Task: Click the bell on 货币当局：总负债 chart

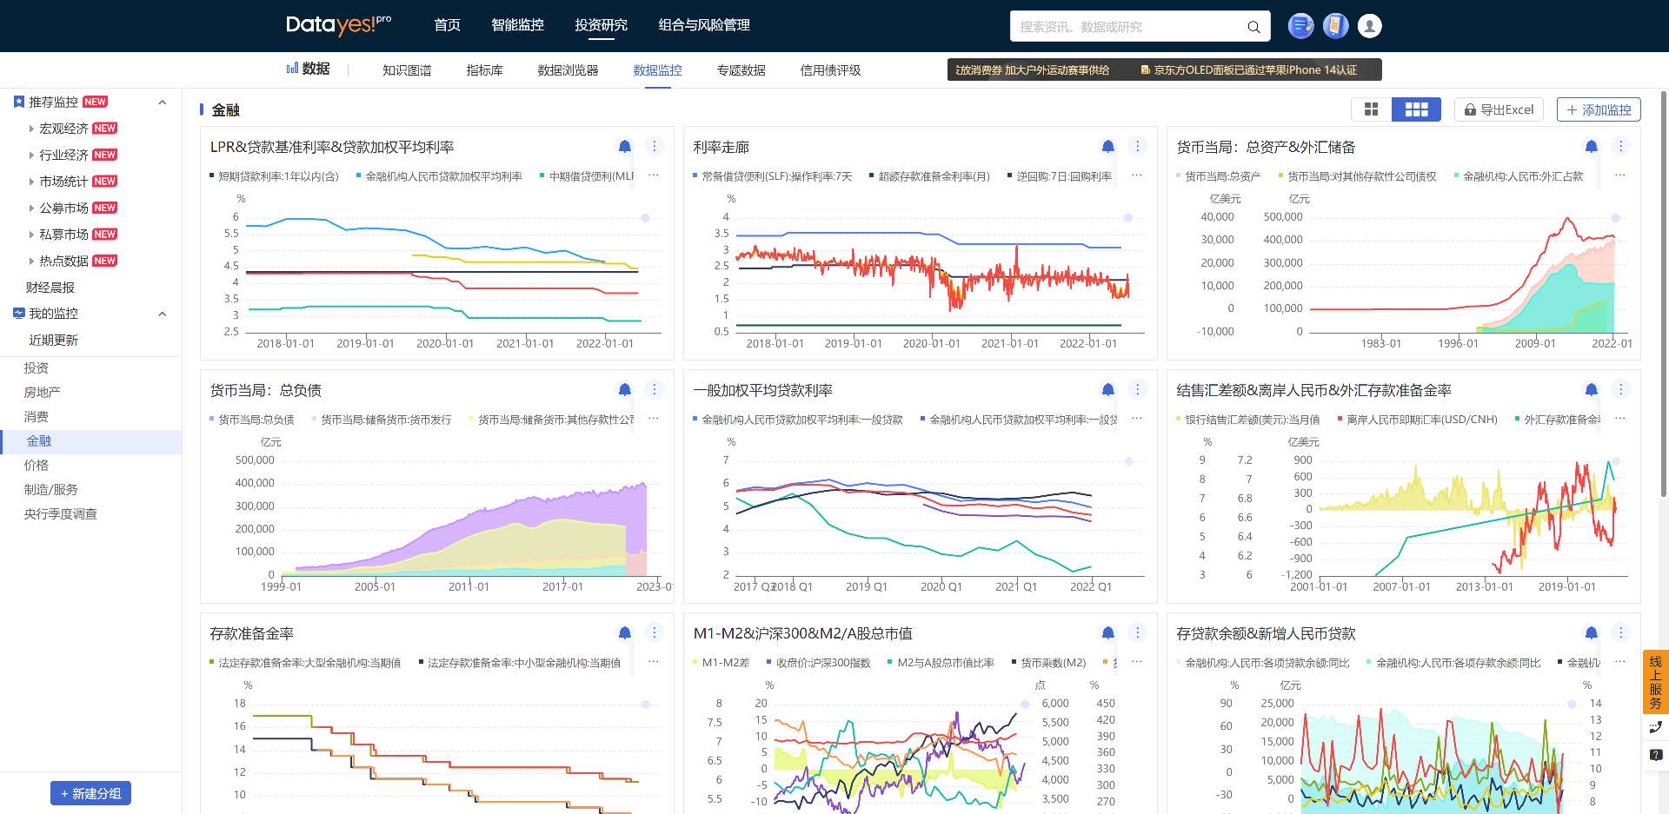Action: click(624, 389)
